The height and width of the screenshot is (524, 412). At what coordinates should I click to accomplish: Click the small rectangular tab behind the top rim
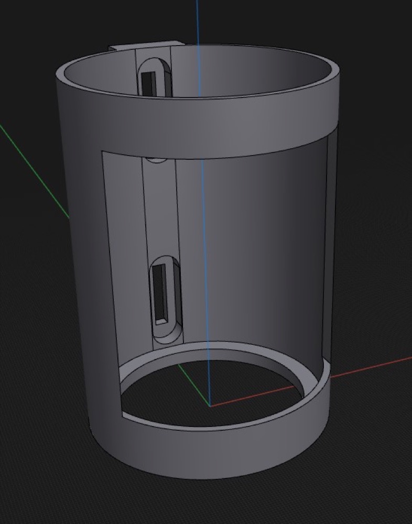coord(147,46)
